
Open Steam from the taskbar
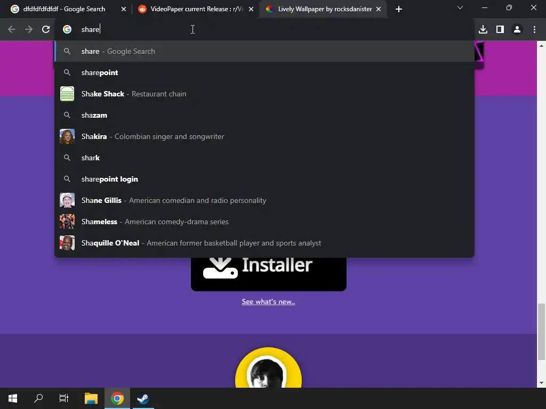(x=143, y=398)
